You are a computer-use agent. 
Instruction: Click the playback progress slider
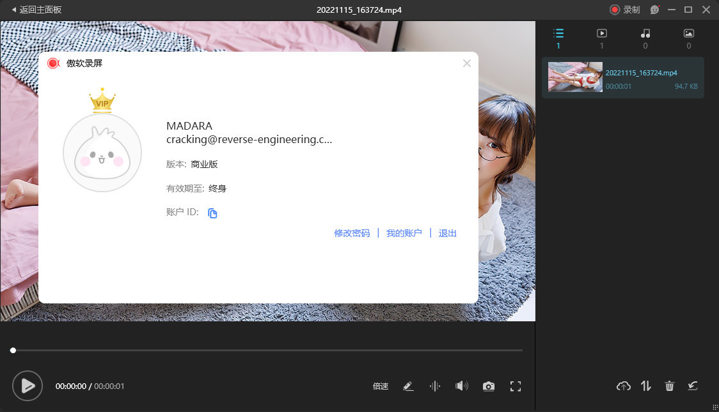tap(267, 350)
